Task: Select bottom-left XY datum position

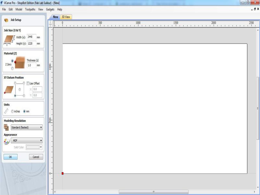Action: pos(15,96)
